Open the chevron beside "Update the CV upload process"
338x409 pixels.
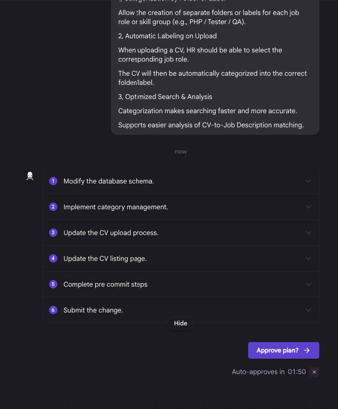tap(308, 233)
